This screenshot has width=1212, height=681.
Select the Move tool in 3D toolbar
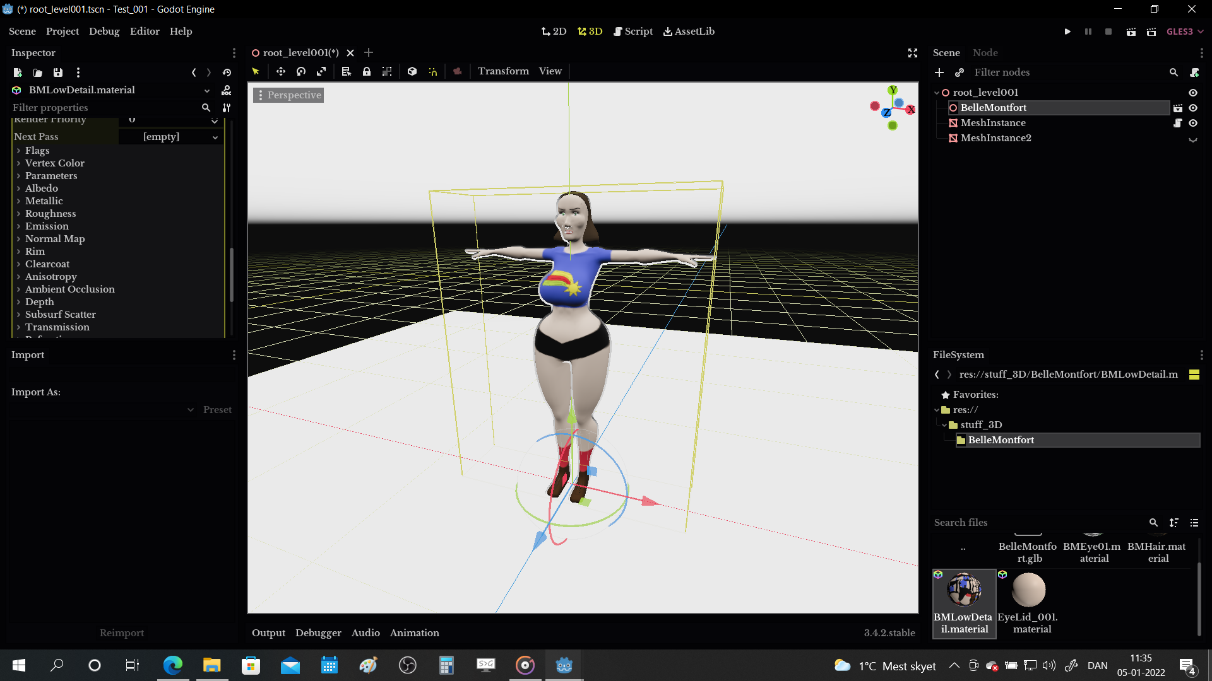point(281,71)
